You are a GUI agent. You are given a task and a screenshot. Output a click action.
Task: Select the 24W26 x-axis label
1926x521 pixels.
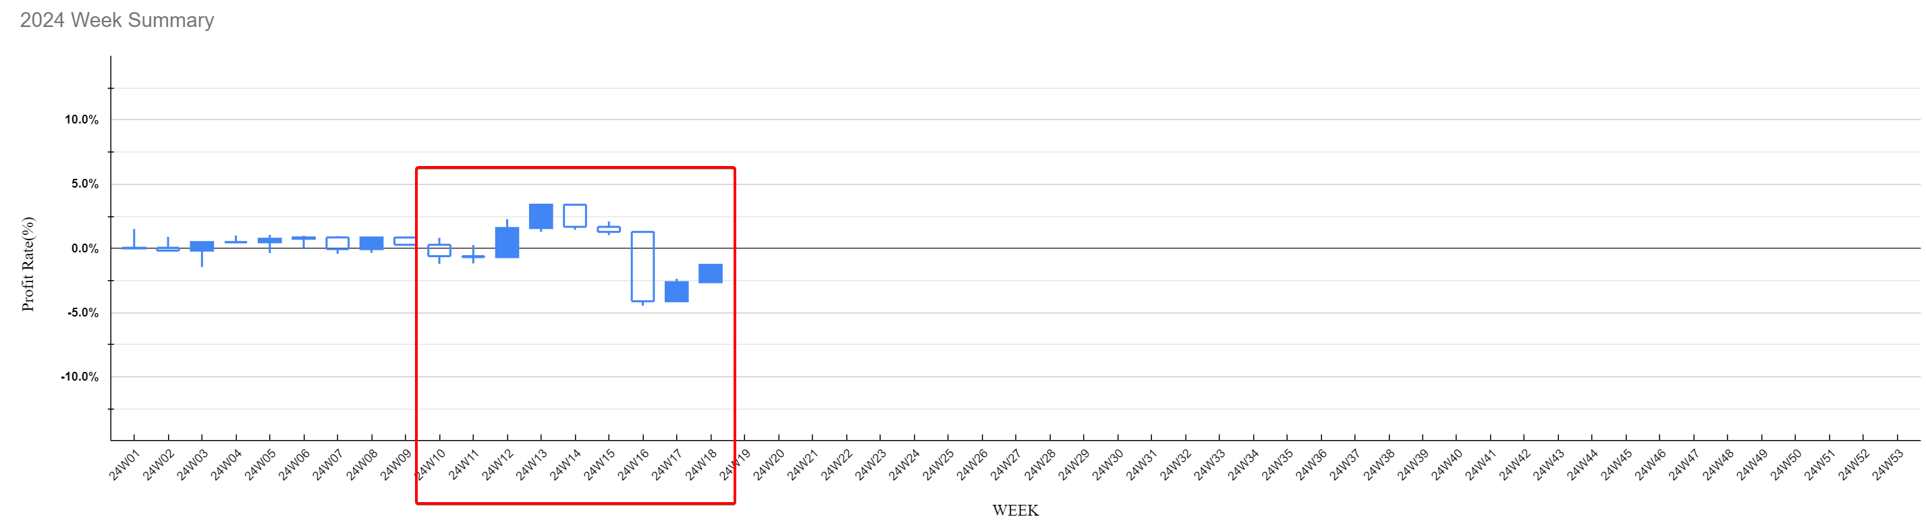(972, 465)
